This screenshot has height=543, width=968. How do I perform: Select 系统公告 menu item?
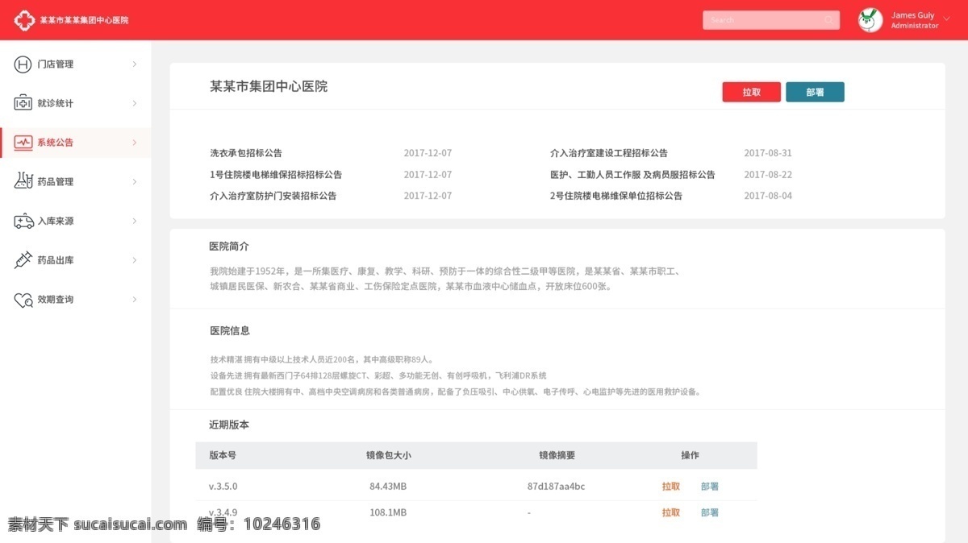coord(75,143)
